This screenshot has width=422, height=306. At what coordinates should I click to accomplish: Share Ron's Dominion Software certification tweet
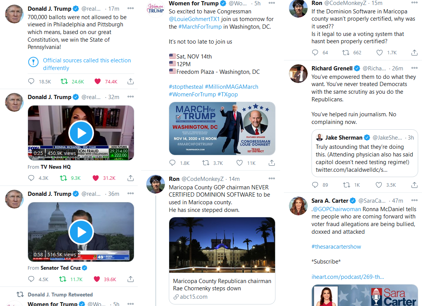(x=414, y=53)
